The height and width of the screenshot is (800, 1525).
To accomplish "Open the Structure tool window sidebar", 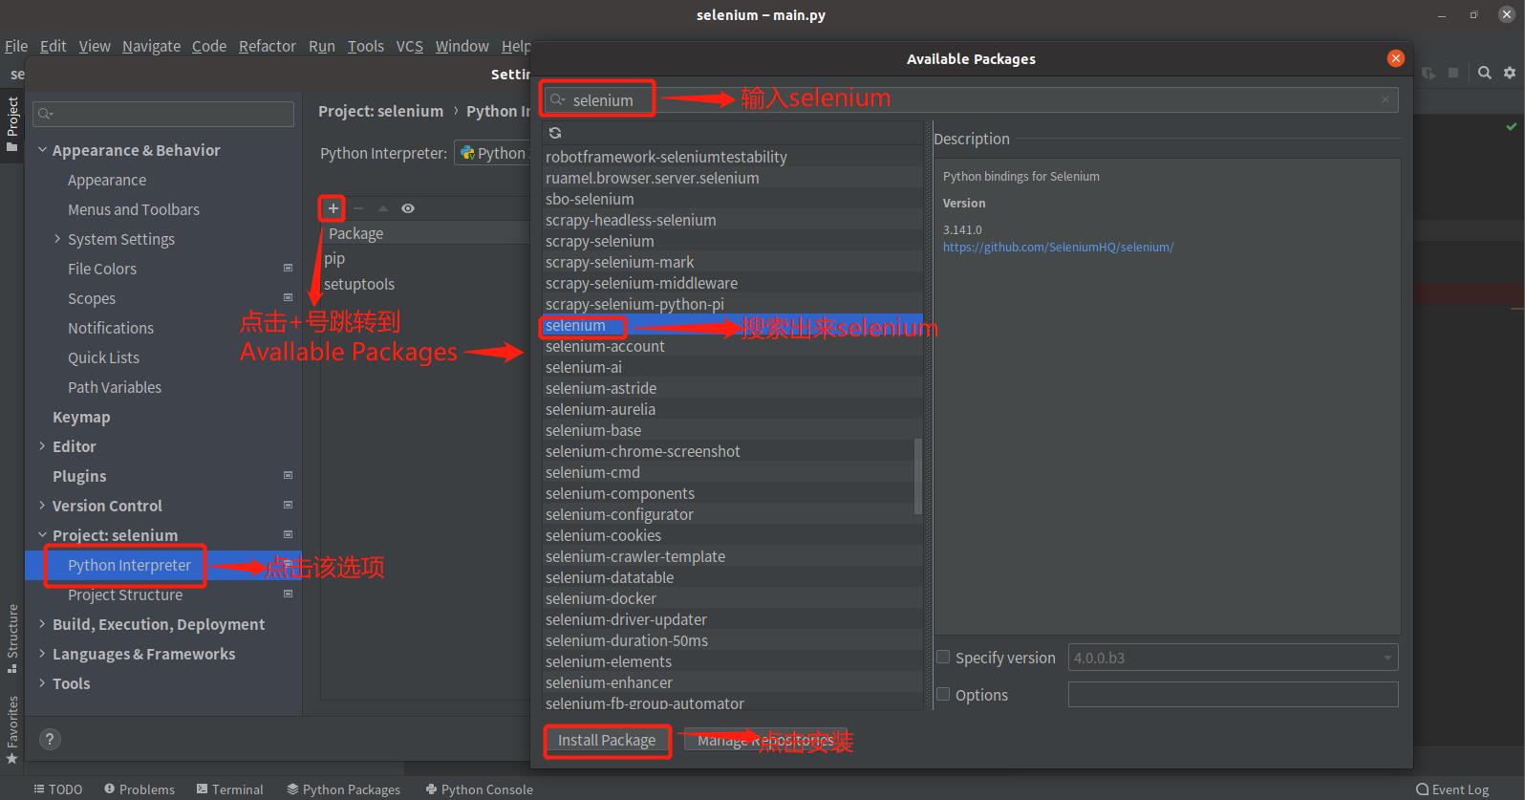I will (x=12, y=638).
